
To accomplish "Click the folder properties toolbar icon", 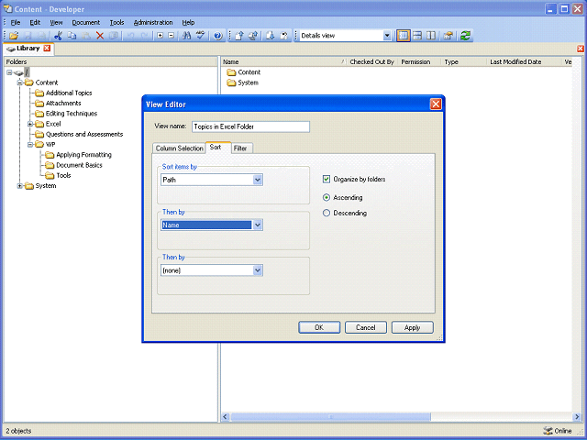I will [x=449, y=36].
